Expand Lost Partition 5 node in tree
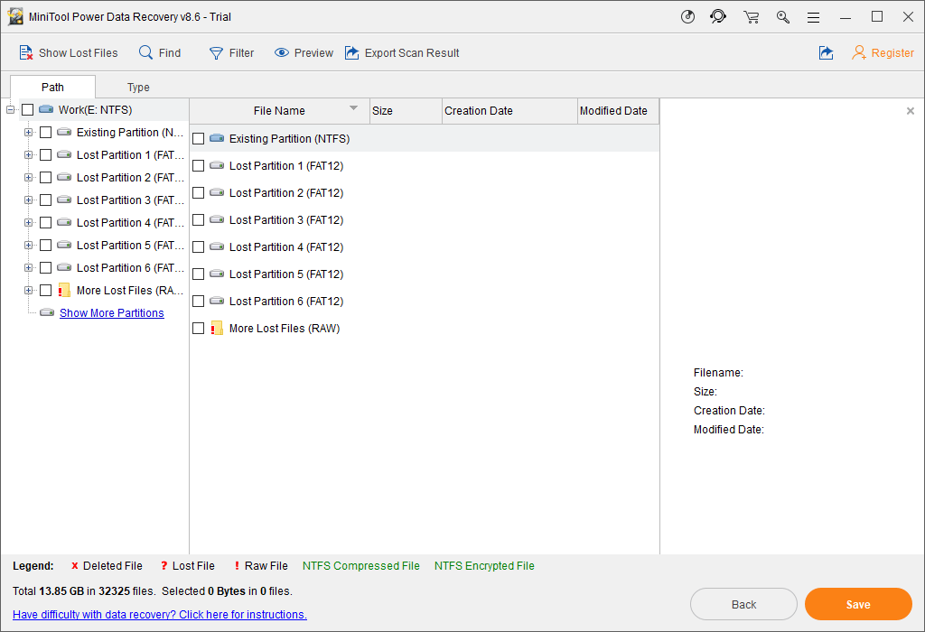This screenshot has height=632, width=925. pos(28,246)
